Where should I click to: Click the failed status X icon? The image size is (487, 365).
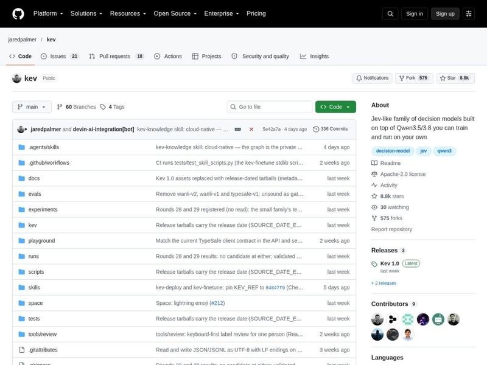tap(251, 129)
